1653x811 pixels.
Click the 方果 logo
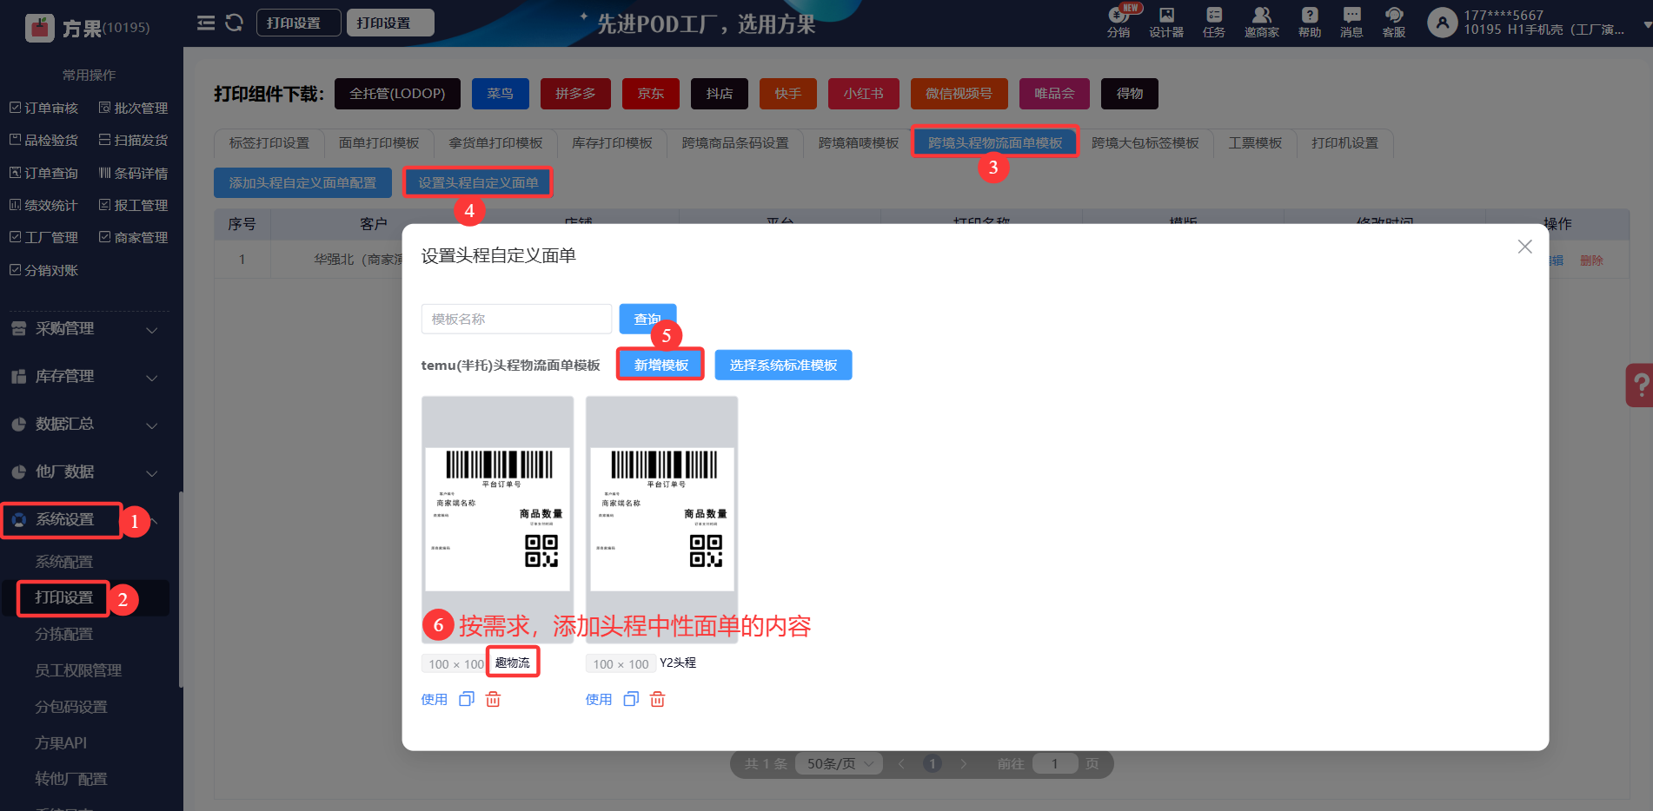click(x=40, y=28)
